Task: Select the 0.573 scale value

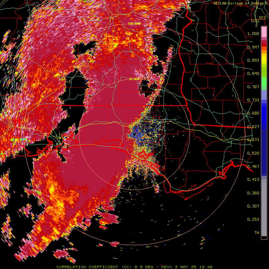Action: 253,140
